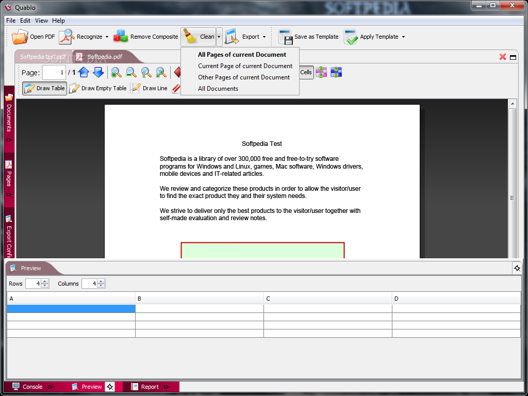This screenshot has height=396, width=528.
Task: Expand the Apply Template dropdown arrow
Action: (403, 37)
